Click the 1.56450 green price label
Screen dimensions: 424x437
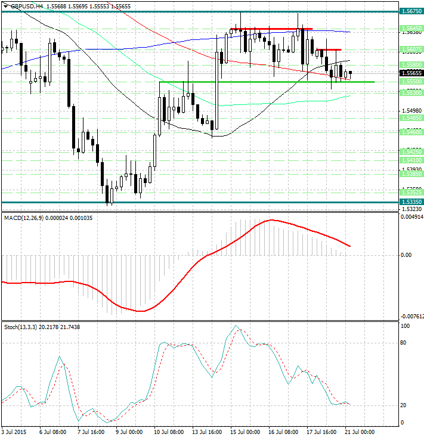[411, 29]
